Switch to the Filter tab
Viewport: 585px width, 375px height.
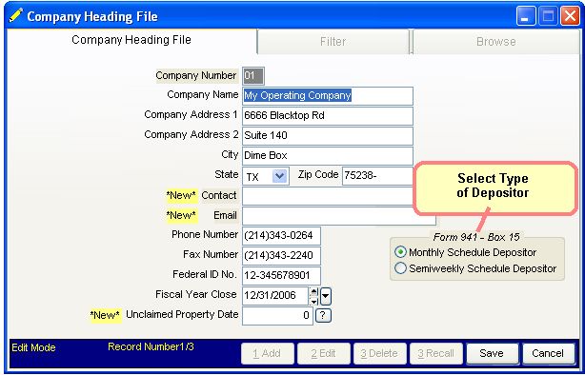[333, 41]
